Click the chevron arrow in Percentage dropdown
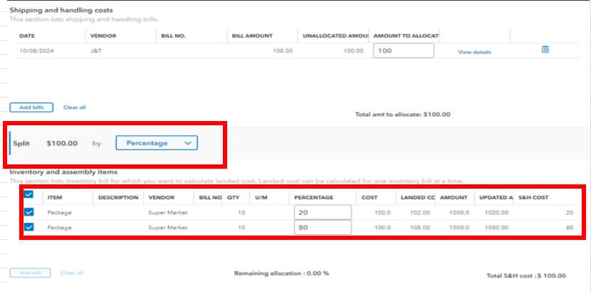The height and width of the screenshot is (294, 591). click(188, 143)
